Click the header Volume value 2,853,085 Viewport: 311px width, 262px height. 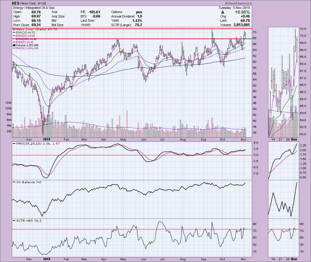tap(242, 25)
